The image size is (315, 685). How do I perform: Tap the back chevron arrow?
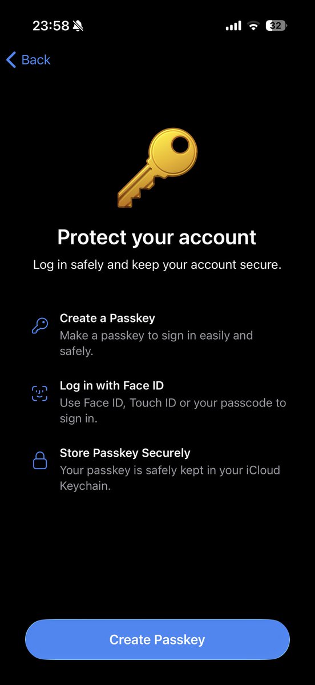pyautogui.click(x=11, y=60)
